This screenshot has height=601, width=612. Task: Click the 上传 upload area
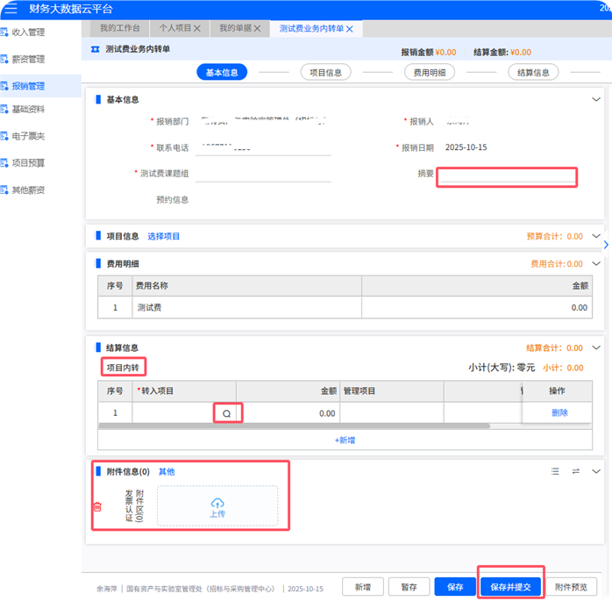point(217,506)
